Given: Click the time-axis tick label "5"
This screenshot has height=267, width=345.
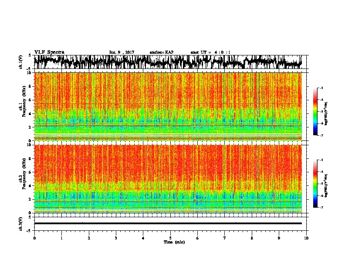Looking at the screenshot, I should pos(170,238).
